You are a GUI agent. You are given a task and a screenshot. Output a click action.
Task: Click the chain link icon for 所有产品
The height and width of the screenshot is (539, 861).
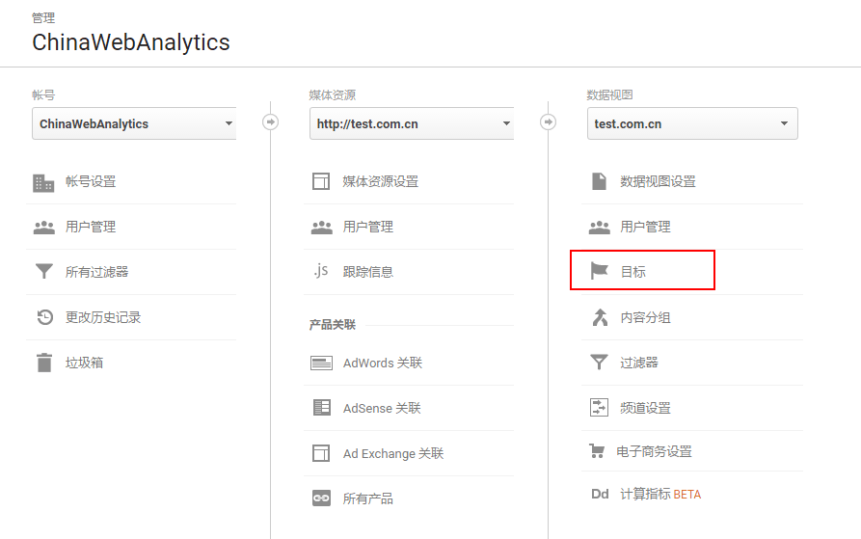(321, 499)
